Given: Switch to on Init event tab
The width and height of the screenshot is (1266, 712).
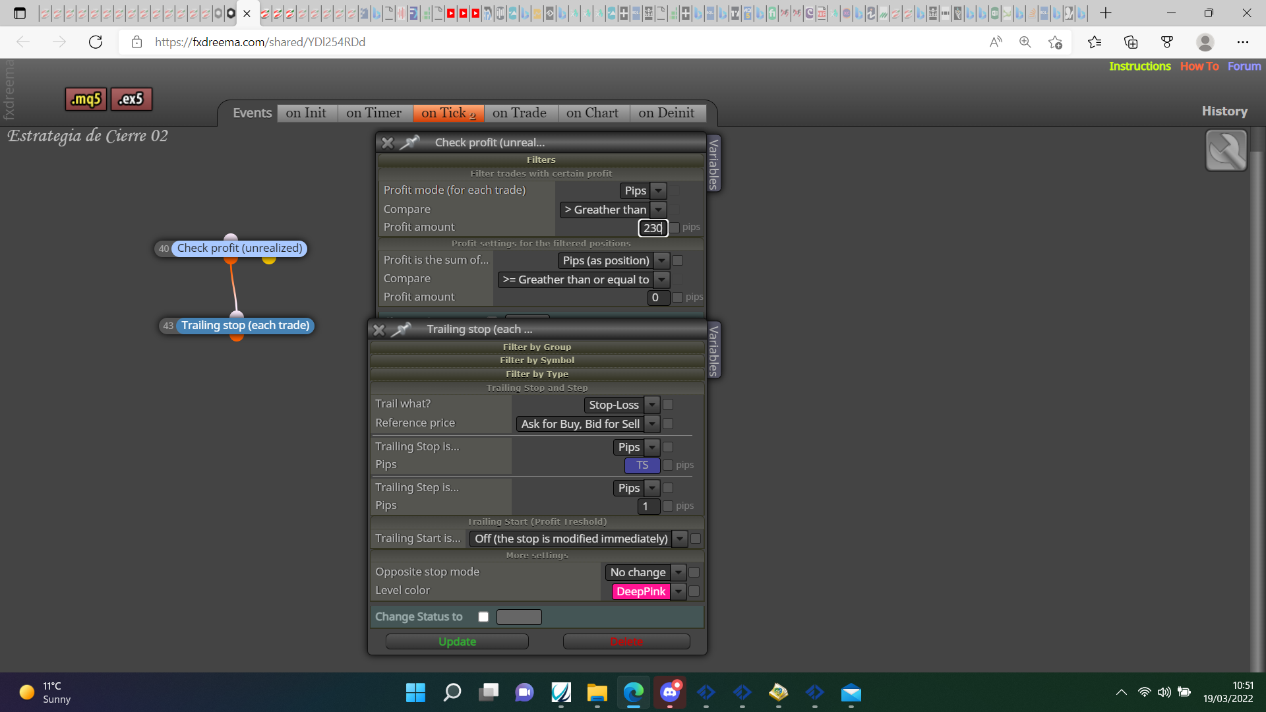Looking at the screenshot, I should click(307, 113).
